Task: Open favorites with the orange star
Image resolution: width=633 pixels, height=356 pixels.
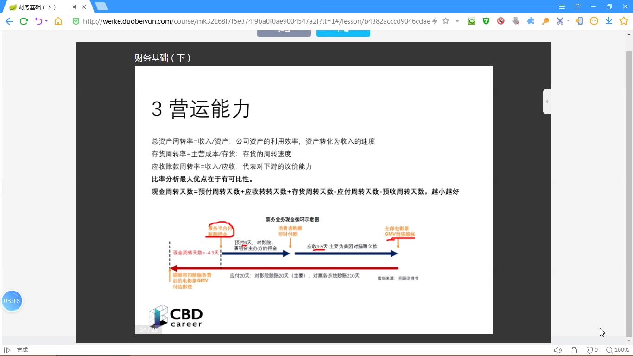Action: coord(624,21)
